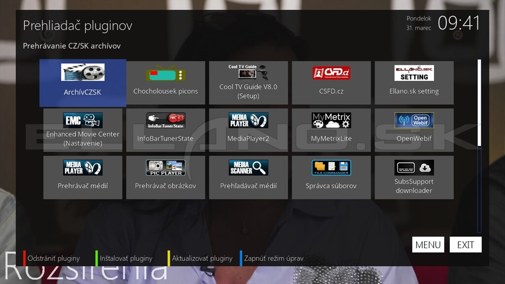Click the MediaPlayer2 label text

coord(249,139)
